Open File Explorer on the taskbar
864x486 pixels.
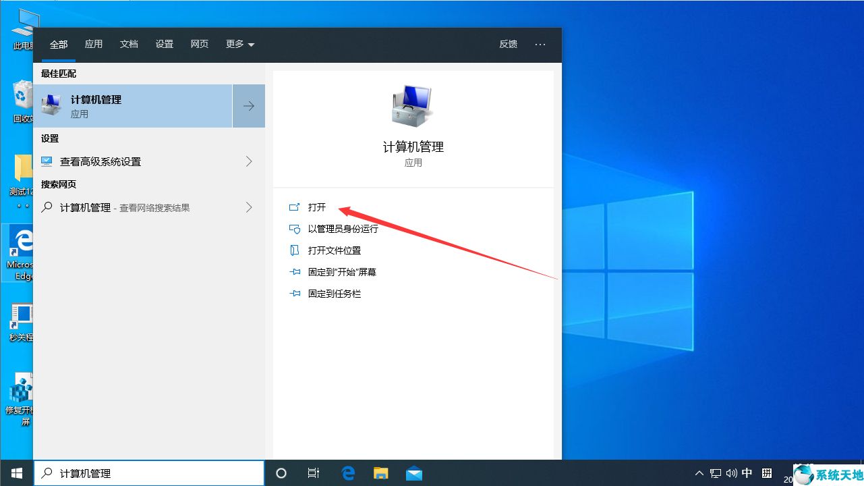point(381,473)
